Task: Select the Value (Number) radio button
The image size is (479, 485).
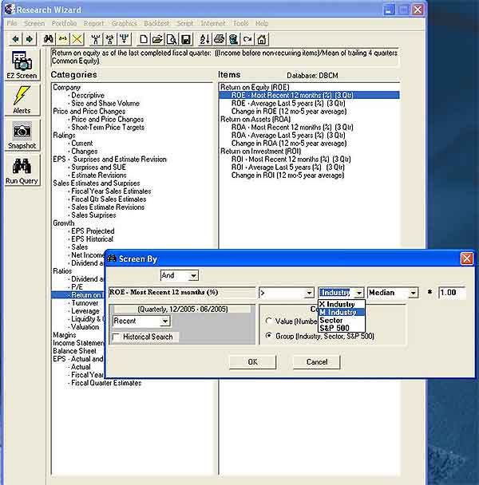Action: click(269, 321)
